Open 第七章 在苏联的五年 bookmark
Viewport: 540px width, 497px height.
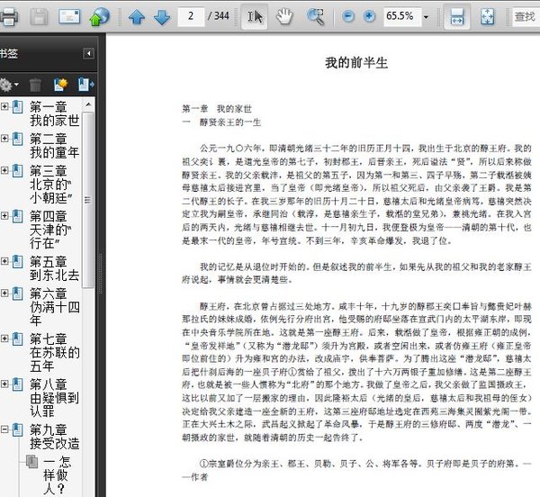(54, 352)
